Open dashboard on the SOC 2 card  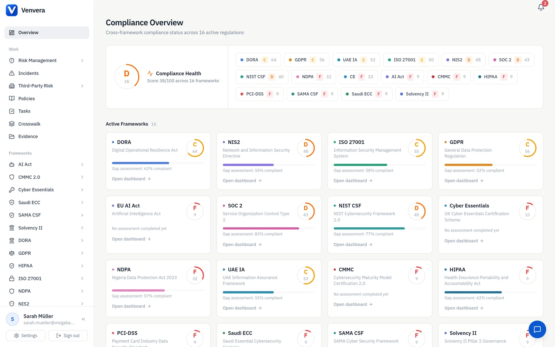coord(242,244)
